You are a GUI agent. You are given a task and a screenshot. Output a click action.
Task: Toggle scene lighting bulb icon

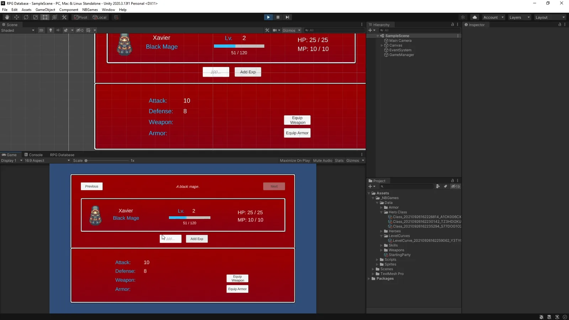tap(50, 30)
